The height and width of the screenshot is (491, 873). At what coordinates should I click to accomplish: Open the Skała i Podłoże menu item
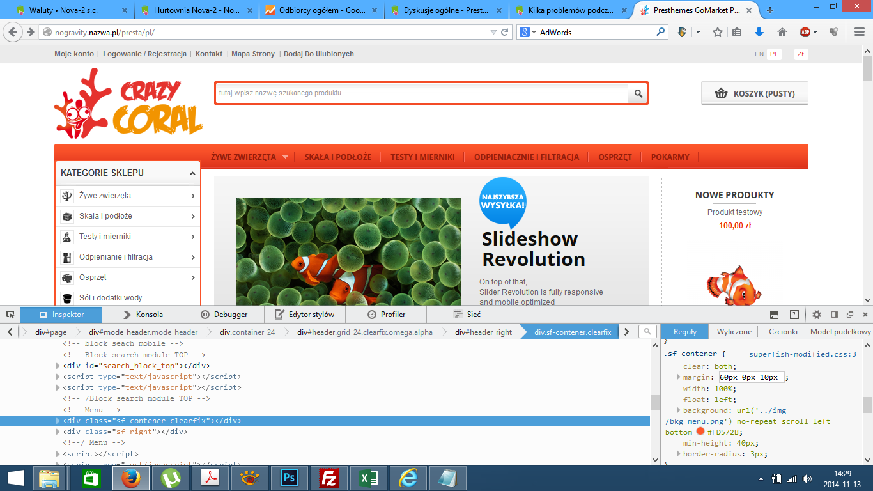[338, 157]
